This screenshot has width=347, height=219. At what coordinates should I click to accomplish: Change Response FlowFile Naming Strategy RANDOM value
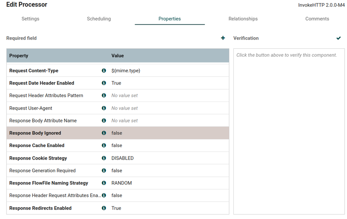click(x=122, y=183)
